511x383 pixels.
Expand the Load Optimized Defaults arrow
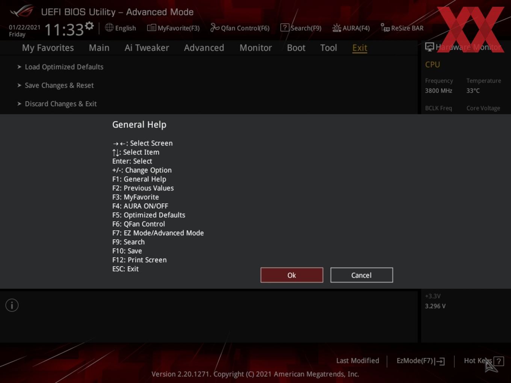(19, 67)
